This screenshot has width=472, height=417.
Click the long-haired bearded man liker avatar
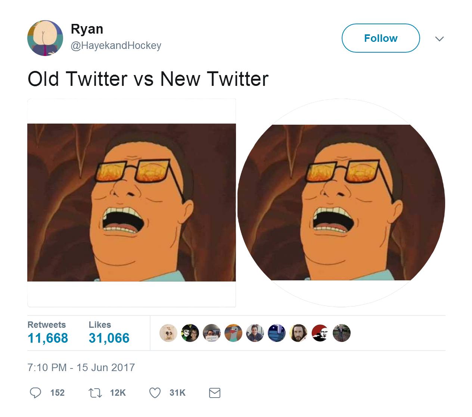(298, 333)
